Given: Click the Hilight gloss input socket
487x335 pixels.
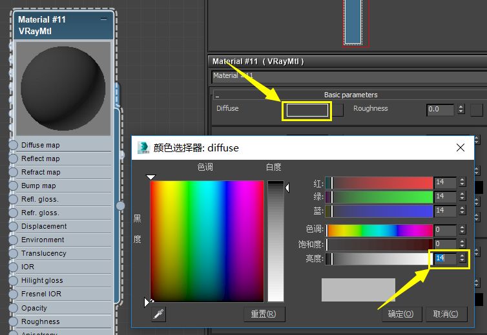Looking at the screenshot, I should 13,280.
